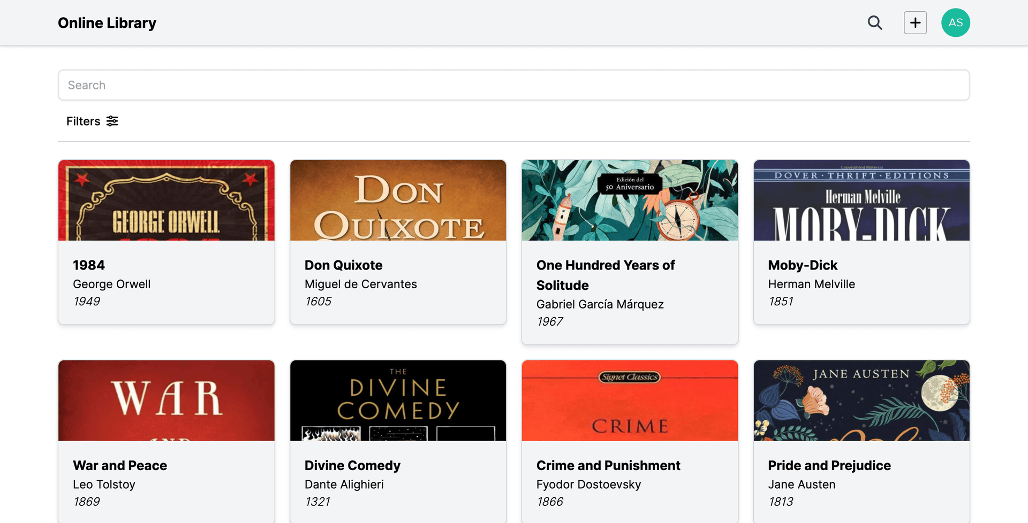
Task: Open the Moby-Dick cover image
Action: tap(862, 200)
